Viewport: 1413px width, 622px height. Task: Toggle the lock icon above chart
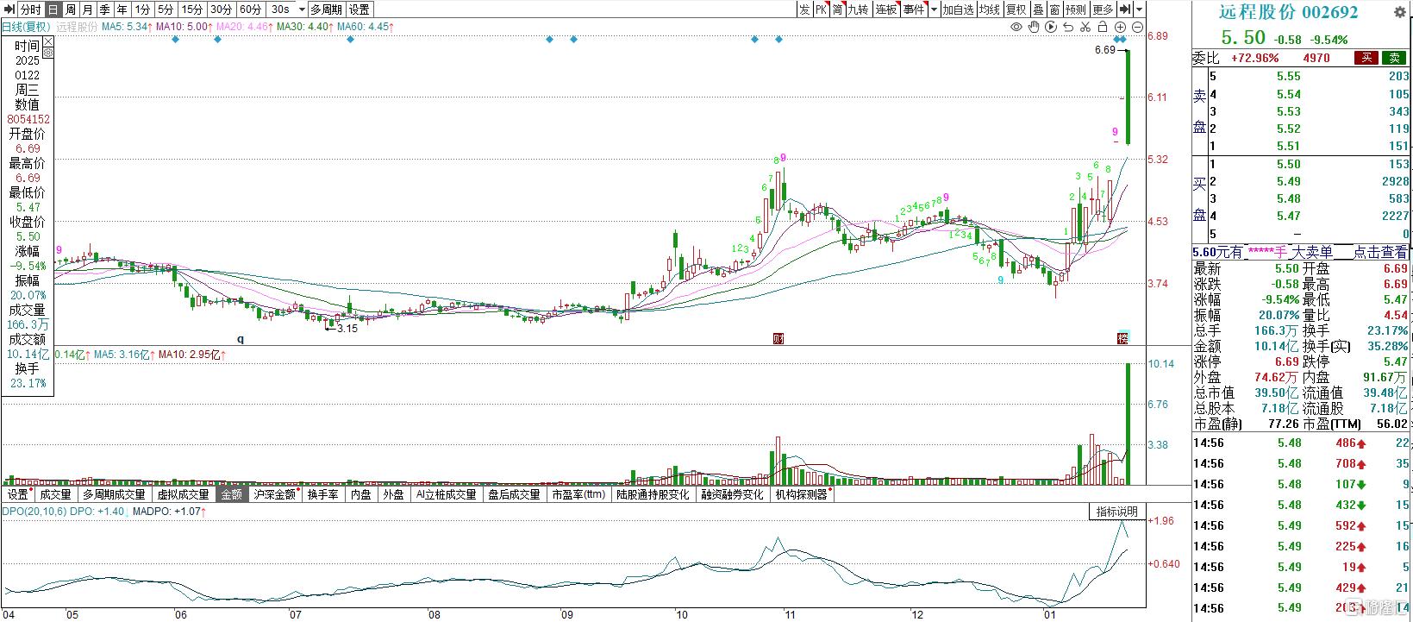coord(1103,27)
